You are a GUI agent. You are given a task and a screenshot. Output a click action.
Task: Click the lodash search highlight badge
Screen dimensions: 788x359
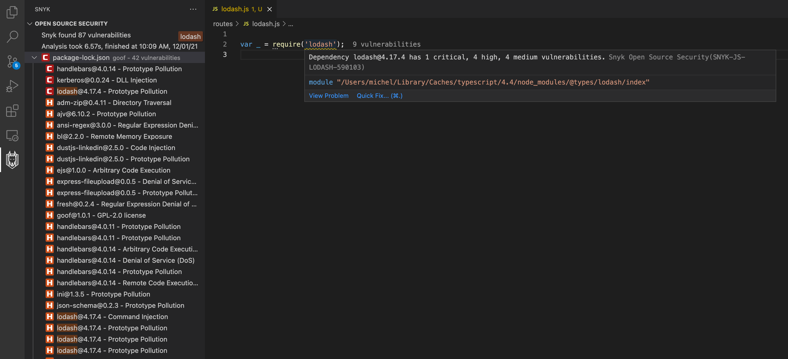click(x=190, y=37)
